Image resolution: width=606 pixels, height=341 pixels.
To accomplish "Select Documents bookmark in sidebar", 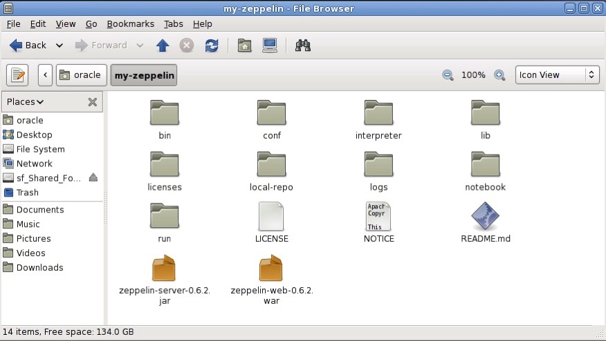I will [x=53, y=209].
